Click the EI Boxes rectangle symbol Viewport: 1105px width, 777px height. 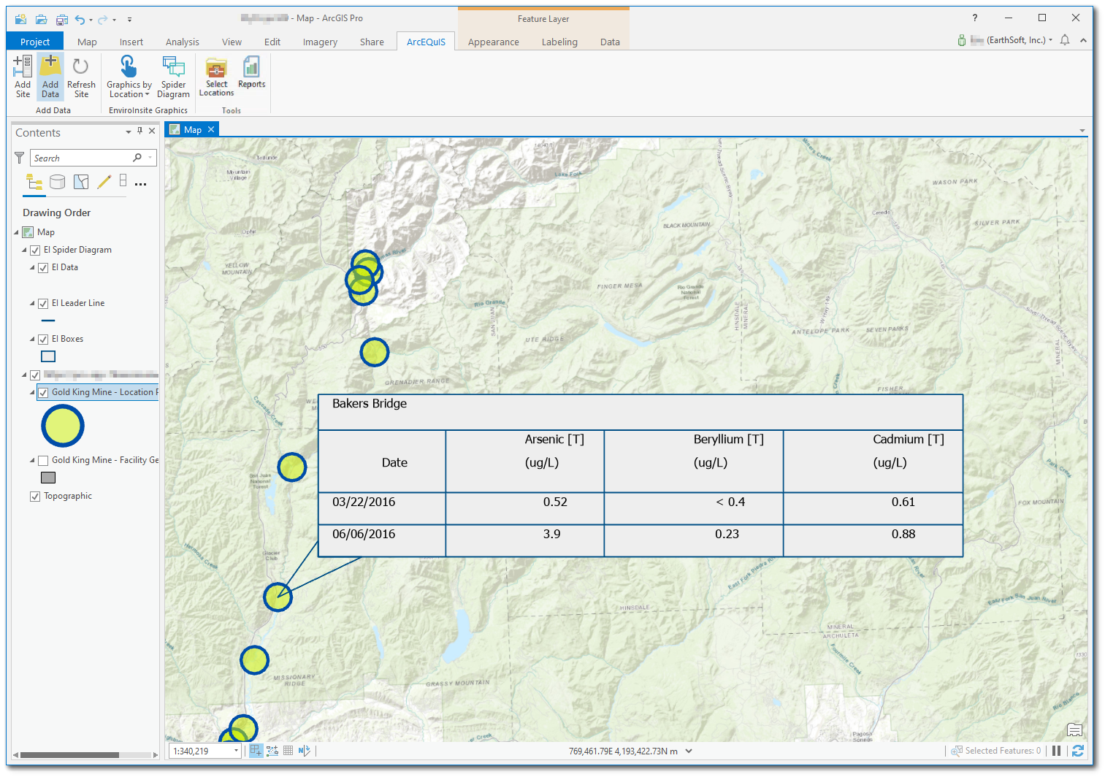48,356
